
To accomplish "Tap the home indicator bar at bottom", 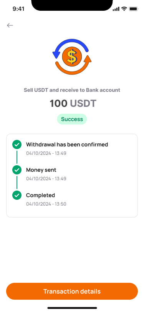I will tap(72, 308).
